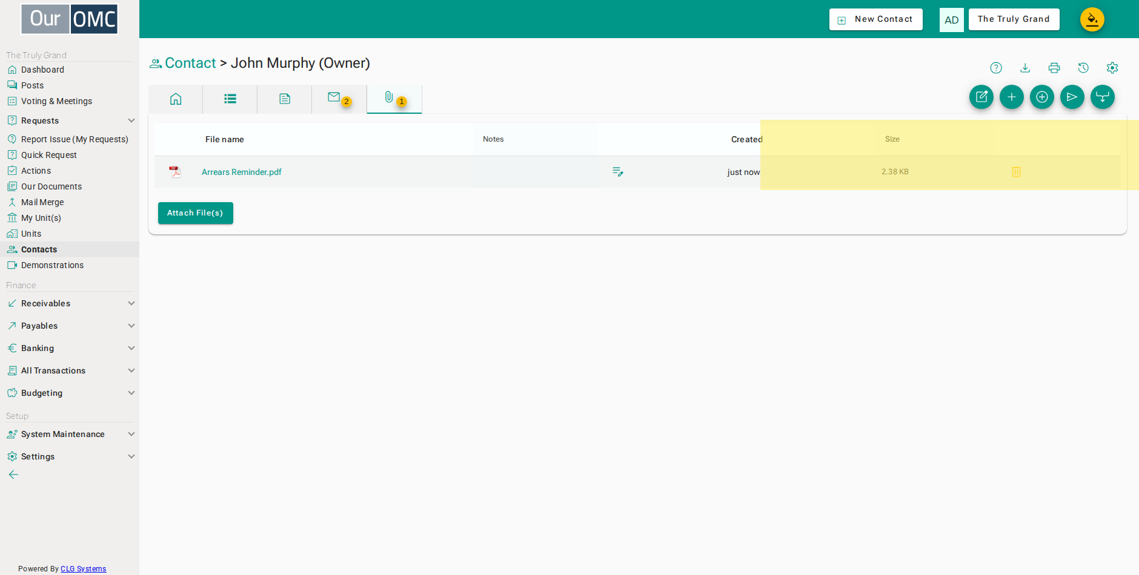1139x575 pixels.
Task: Switch to the contact home tab
Action: tap(176, 99)
